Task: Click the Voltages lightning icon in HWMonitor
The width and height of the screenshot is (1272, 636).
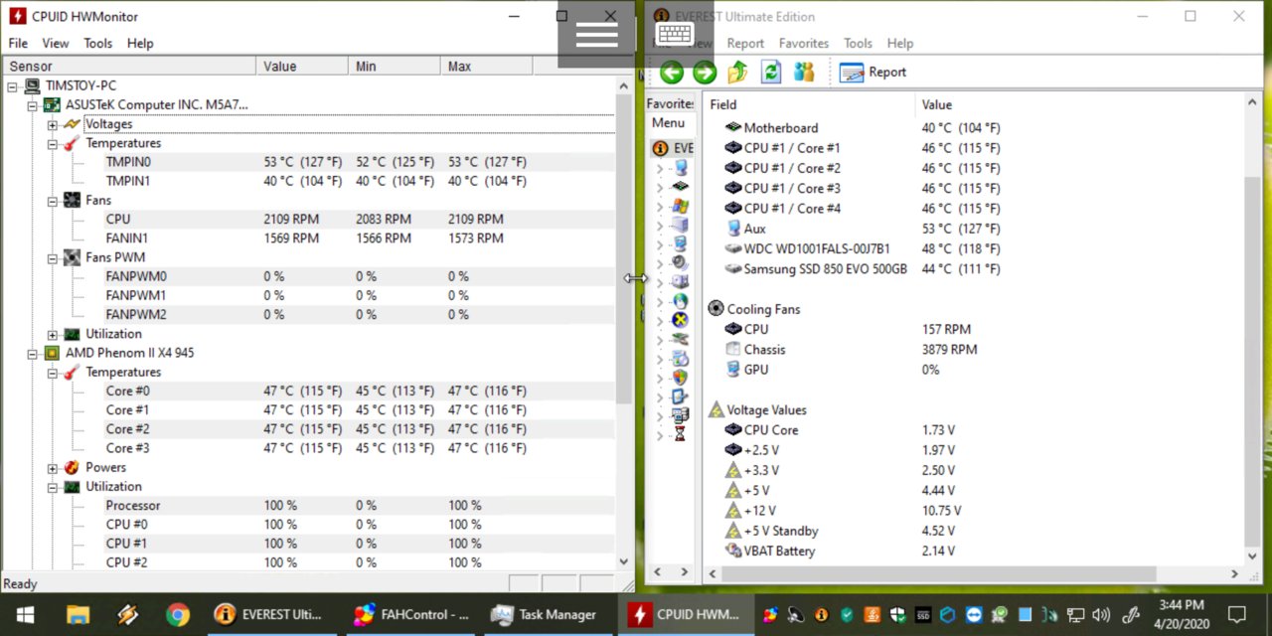Action: (x=72, y=124)
